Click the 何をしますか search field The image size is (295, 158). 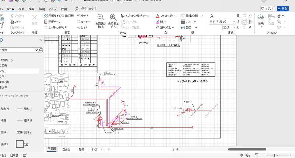(x=88, y=9)
